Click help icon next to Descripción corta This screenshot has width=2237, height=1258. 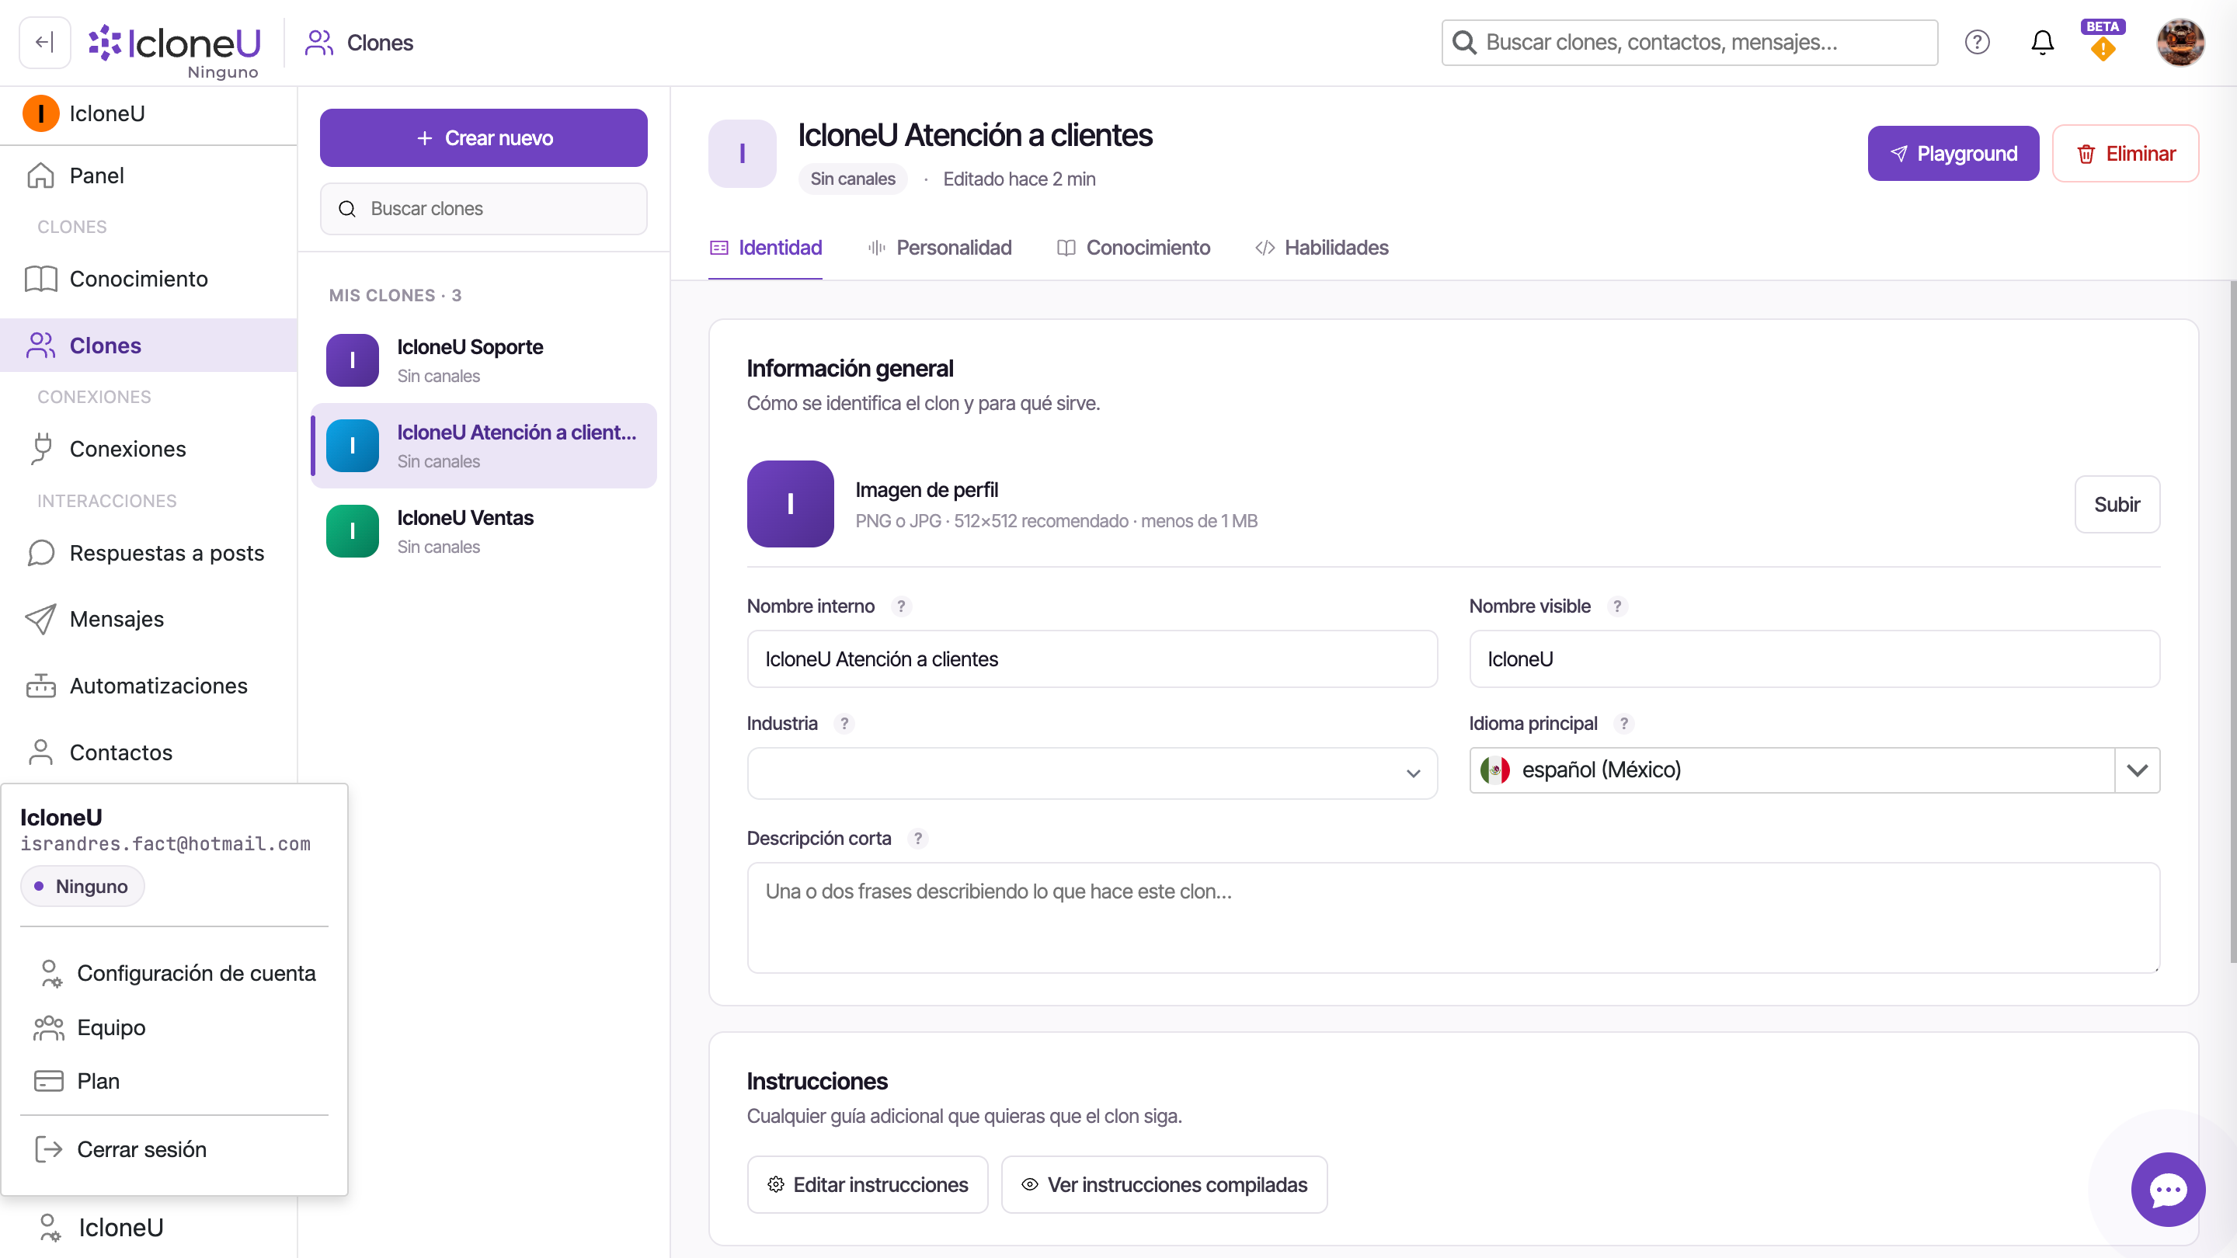(918, 838)
